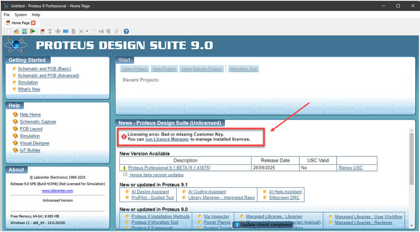Toggle Ignore beta version updates checkbox
Viewport: 420px width, 232px height.
pyautogui.click(x=125, y=174)
